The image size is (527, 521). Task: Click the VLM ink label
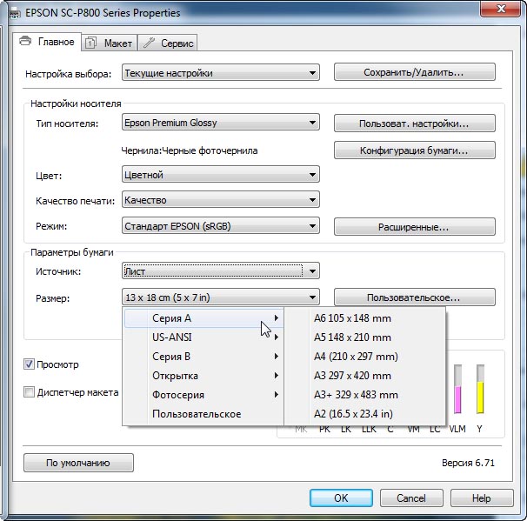457,429
